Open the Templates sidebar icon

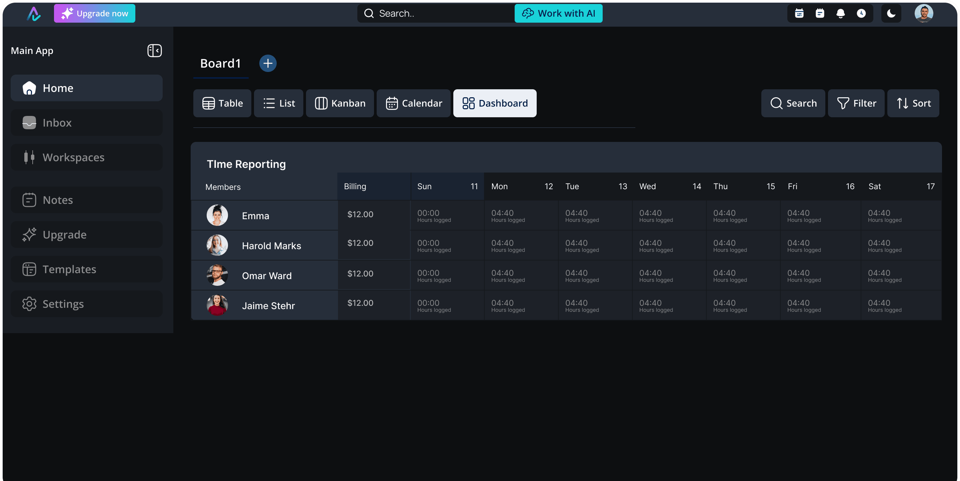(29, 269)
